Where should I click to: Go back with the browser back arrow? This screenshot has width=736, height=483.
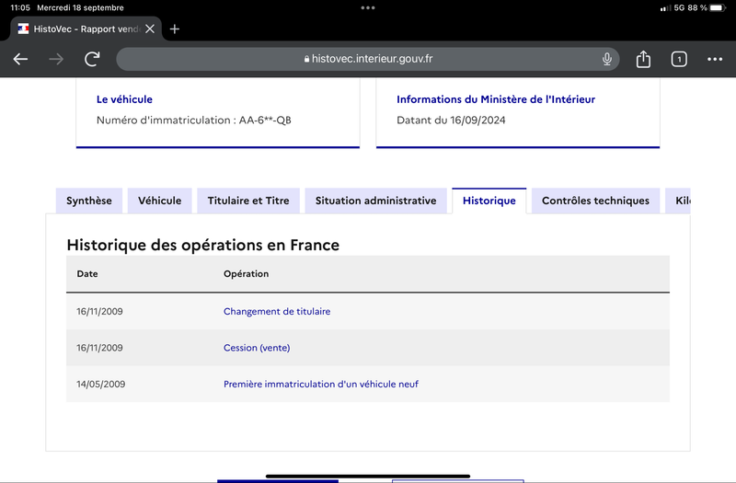point(20,59)
